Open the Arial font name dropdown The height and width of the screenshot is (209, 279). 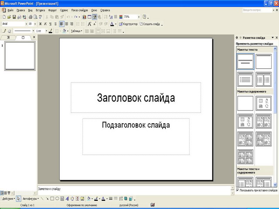pyautogui.click(x=26, y=24)
